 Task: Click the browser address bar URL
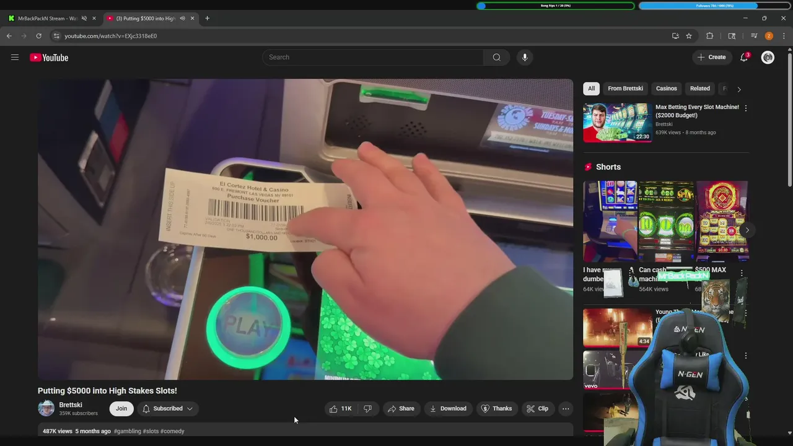click(110, 36)
